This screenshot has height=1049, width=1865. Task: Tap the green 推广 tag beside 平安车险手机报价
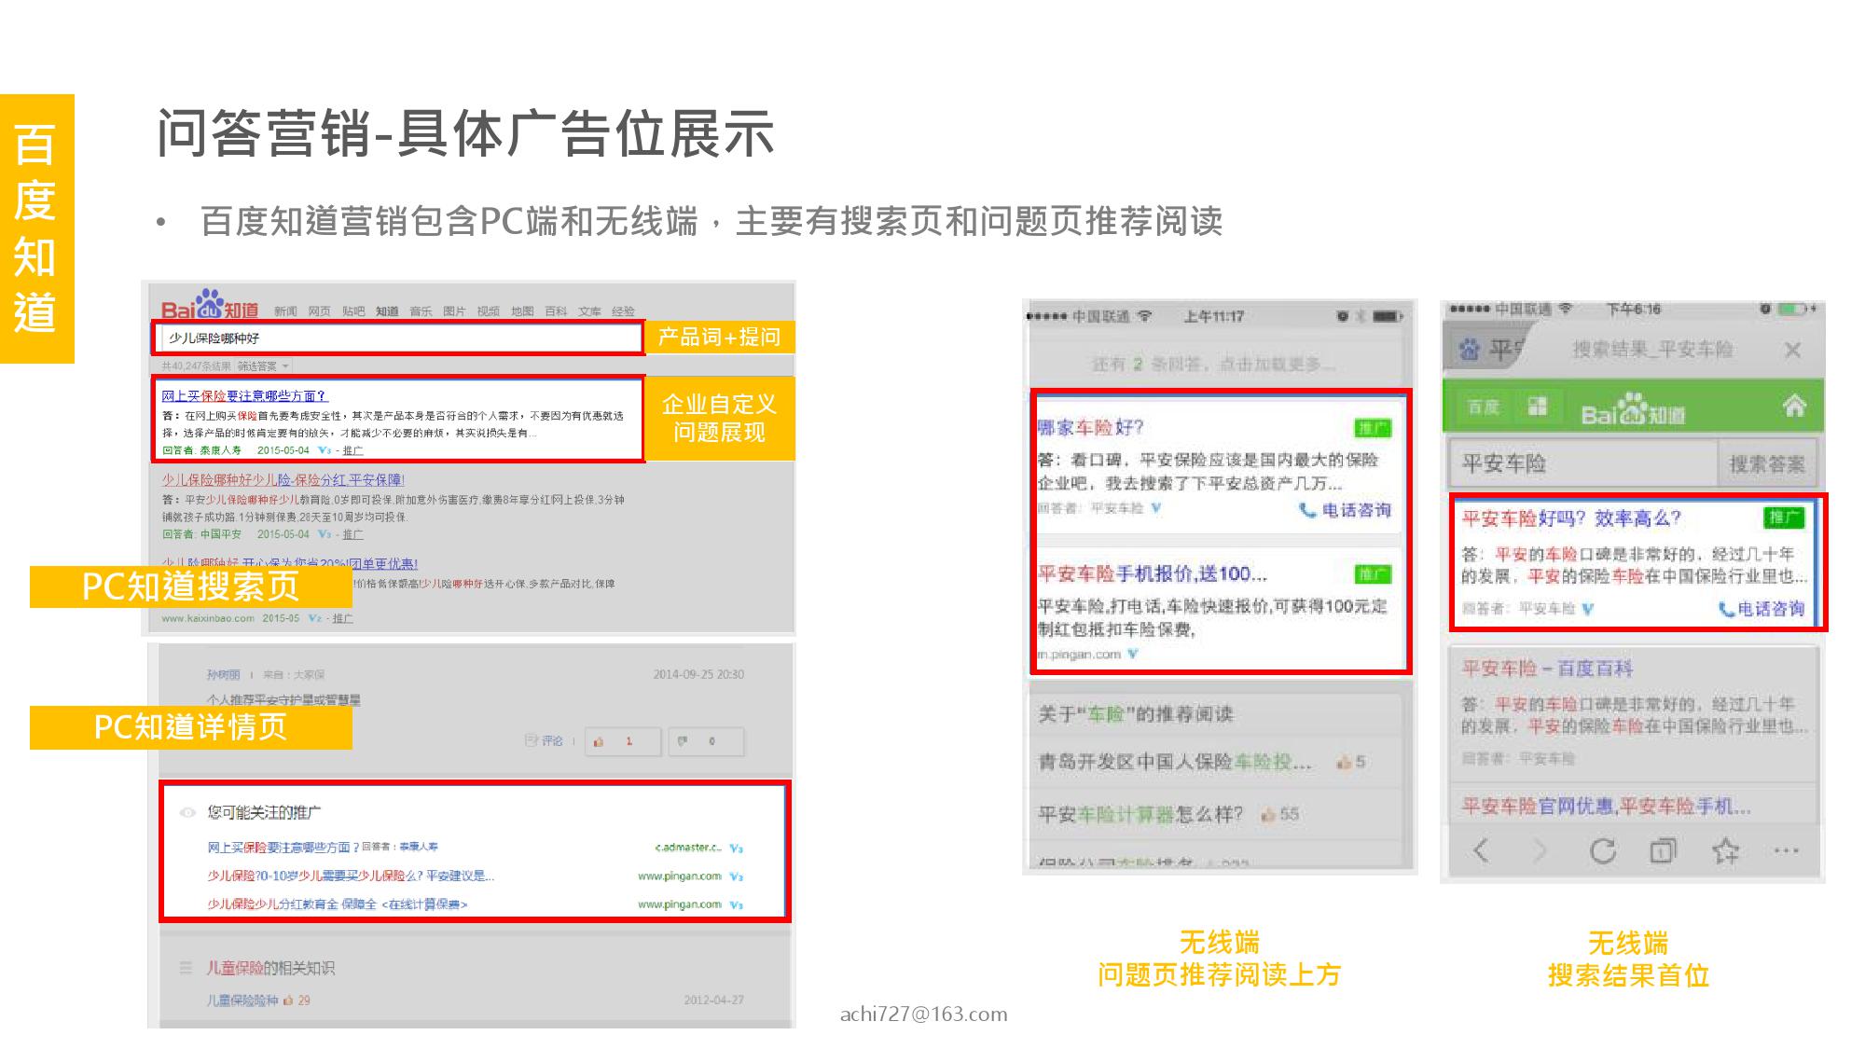[1373, 574]
